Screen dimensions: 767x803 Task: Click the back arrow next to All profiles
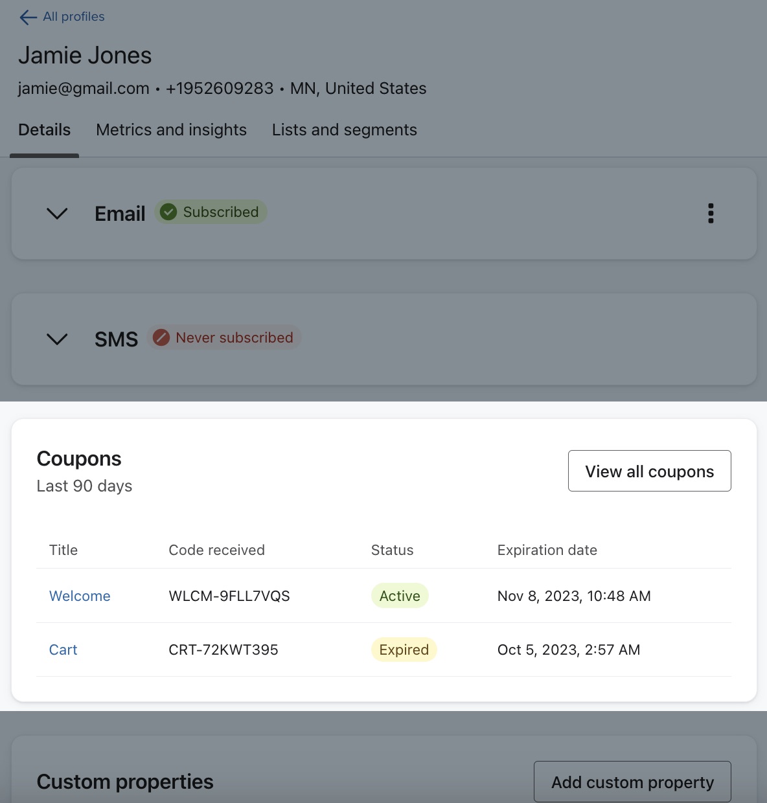click(x=27, y=17)
